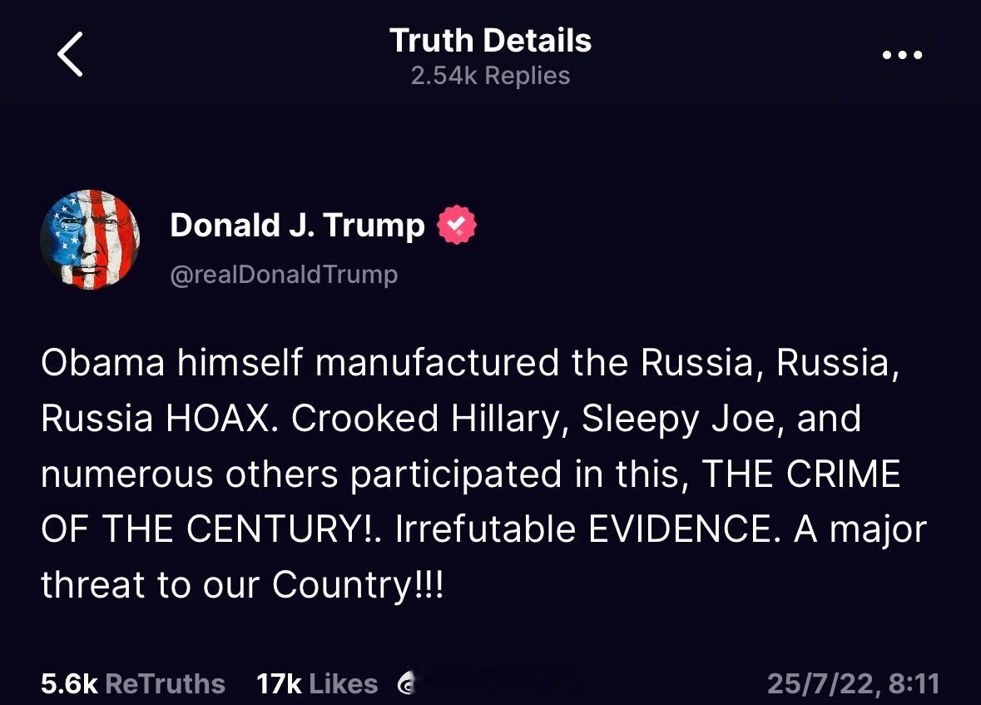Tap the watermark icon beside Likes
The height and width of the screenshot is (705, 981).
(x=407, y=683)
